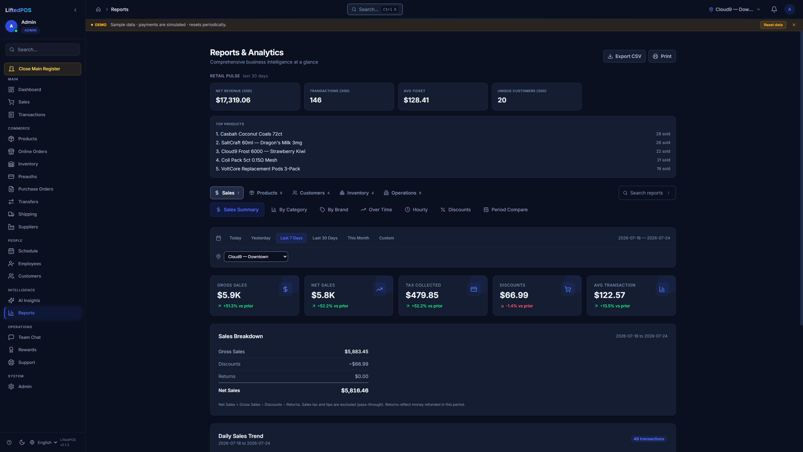Open Suppliers in the sidebar

[x=42, y=227]
